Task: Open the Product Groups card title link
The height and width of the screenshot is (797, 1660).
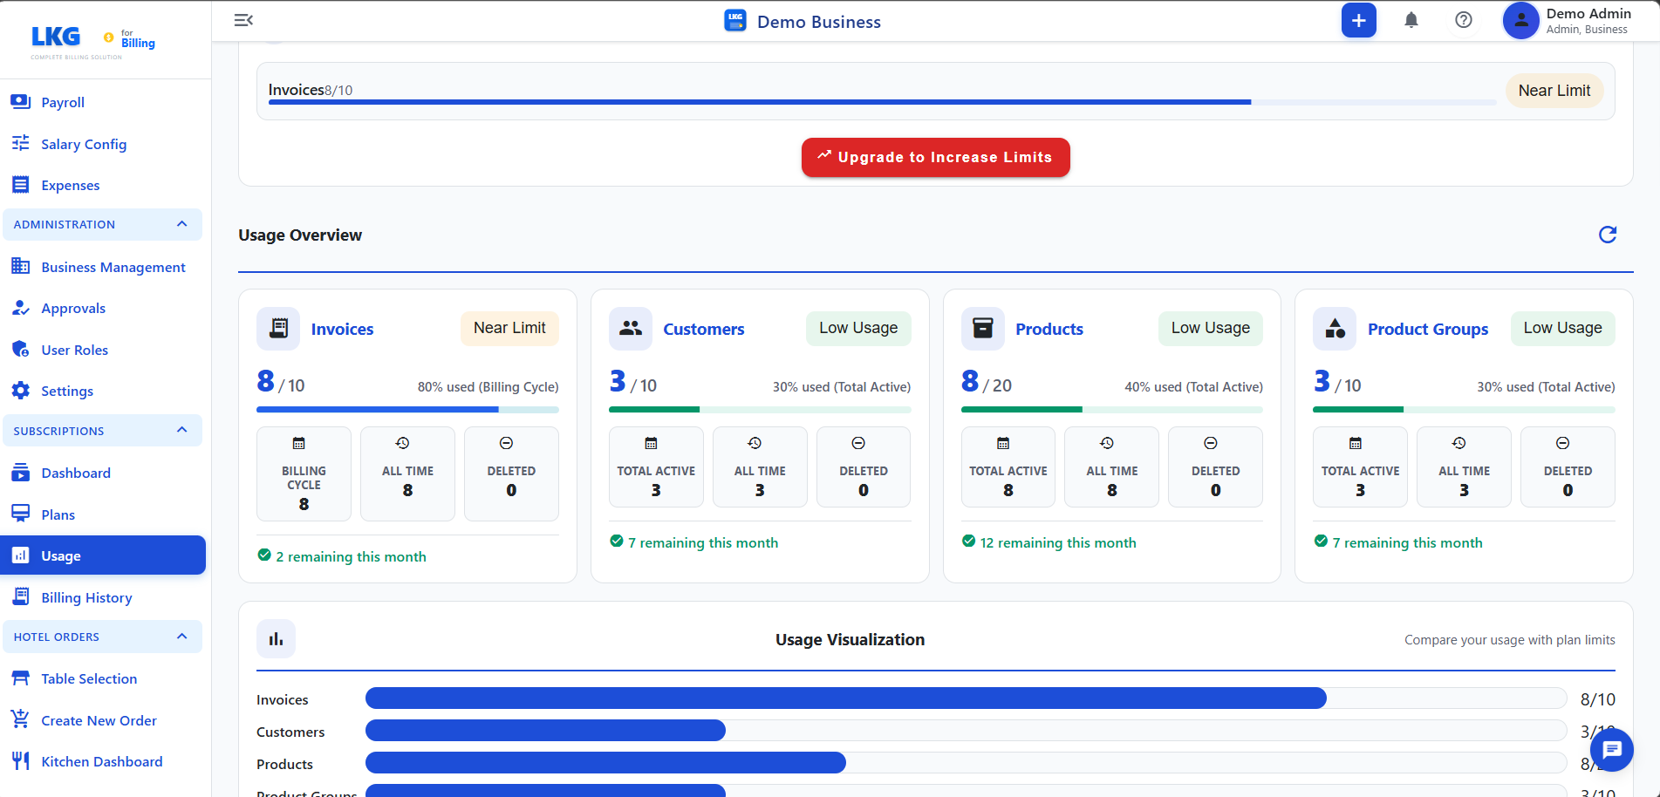Action: tap(1427, 329)
